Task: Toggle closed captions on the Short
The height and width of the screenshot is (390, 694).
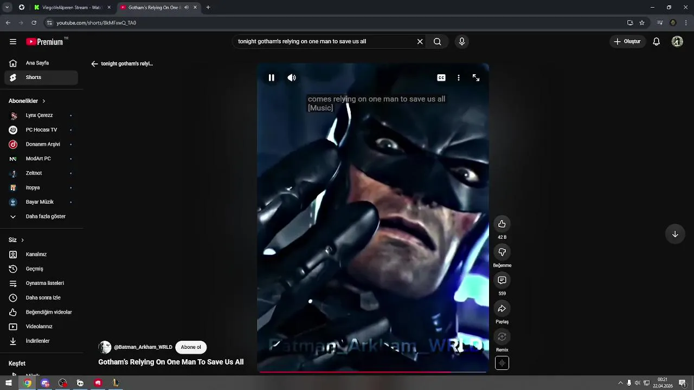Action: click(441, 78)
